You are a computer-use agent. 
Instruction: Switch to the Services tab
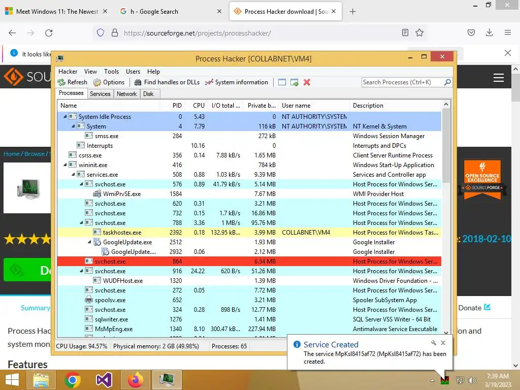click(x=100, y=94)
